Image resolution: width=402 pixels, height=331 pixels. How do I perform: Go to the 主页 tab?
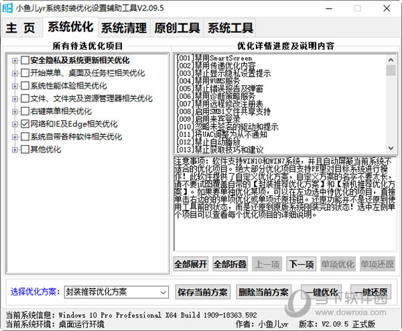point(21,28)
